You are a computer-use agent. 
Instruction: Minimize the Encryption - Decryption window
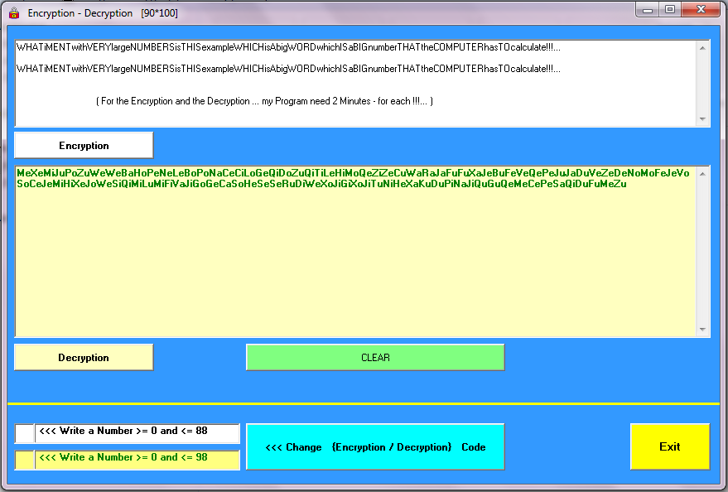[648, 10]
